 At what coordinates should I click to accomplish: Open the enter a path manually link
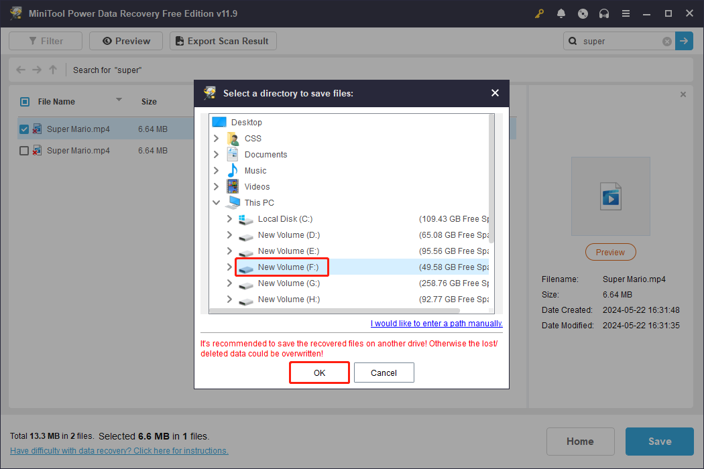point(436,324)
